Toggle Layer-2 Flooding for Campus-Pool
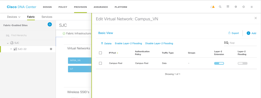This screenshot has width=261, height=98. pyautogui.click(x=242, y=63)
